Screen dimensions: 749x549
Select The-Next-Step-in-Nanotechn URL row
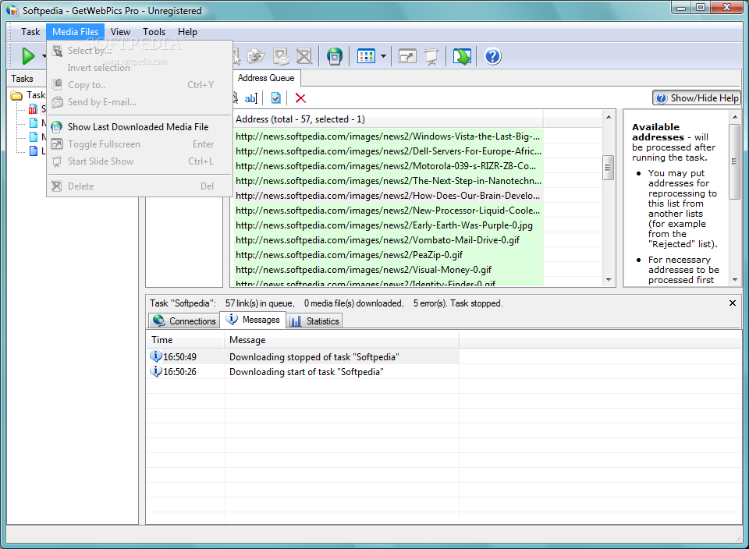[388, 181]
